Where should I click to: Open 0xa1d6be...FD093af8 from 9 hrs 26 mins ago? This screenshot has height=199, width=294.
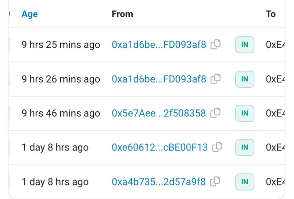[x=159, y=79]
